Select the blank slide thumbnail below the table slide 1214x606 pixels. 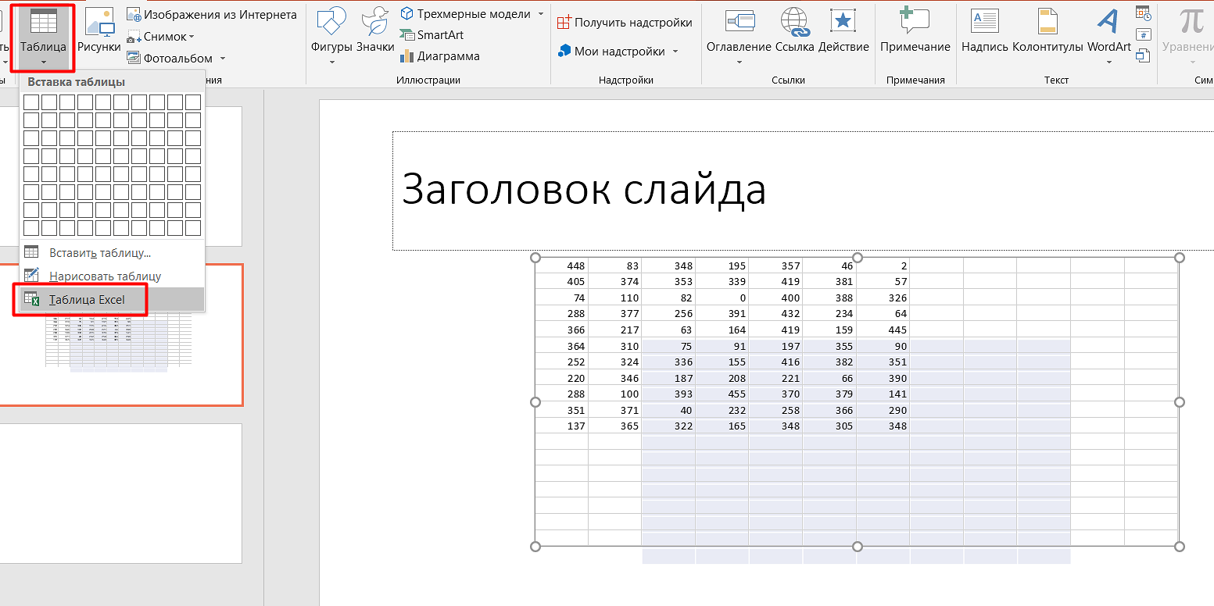121,493
